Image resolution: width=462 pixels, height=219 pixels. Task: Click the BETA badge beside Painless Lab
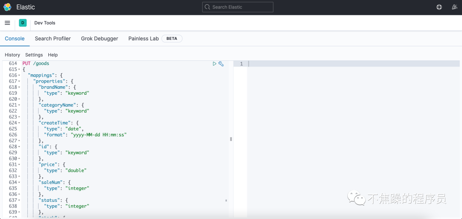click(x=172, y=39)
